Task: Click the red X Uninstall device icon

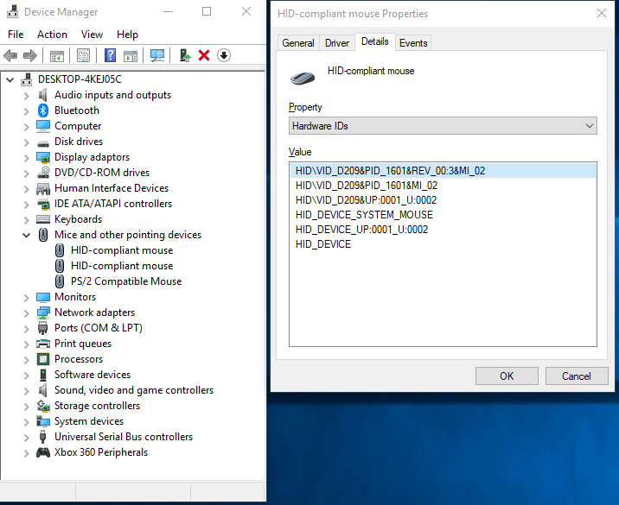Action: click(x=204, y=55)
